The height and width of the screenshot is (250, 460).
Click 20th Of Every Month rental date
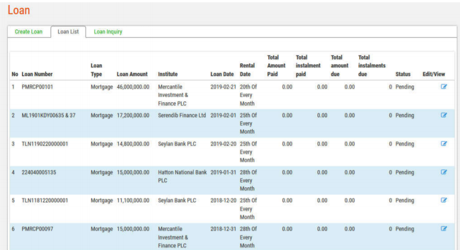tap(248, 95)
